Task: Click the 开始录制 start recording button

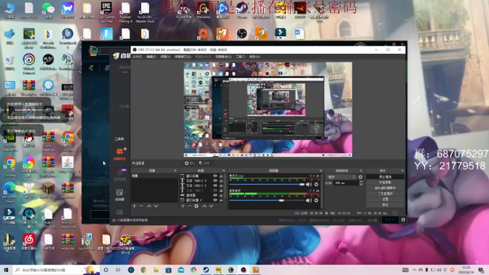Action: [385, 182]
